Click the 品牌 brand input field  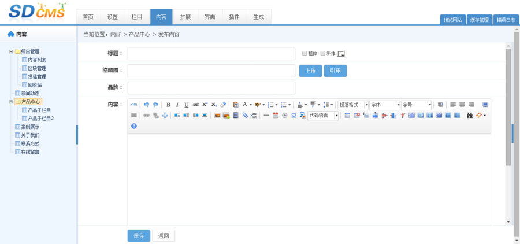tap(211, 88)
